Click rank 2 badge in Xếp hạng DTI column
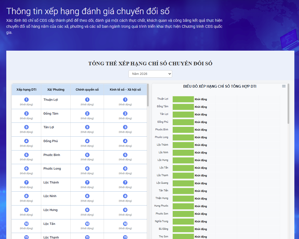This screenshot has height=239, width=299. click(26, 114)
